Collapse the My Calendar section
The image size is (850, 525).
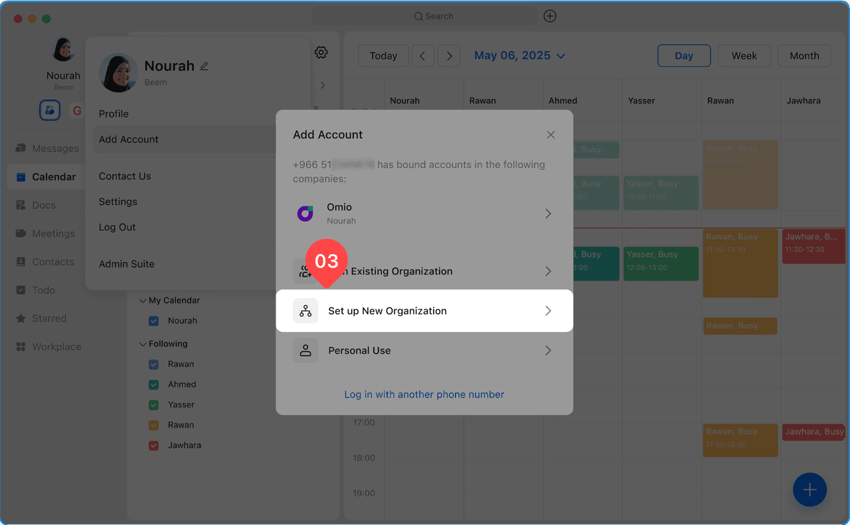tap(143, 301)
